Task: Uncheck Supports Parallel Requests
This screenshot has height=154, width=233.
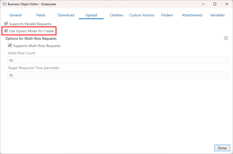Action: click(6, 24)
